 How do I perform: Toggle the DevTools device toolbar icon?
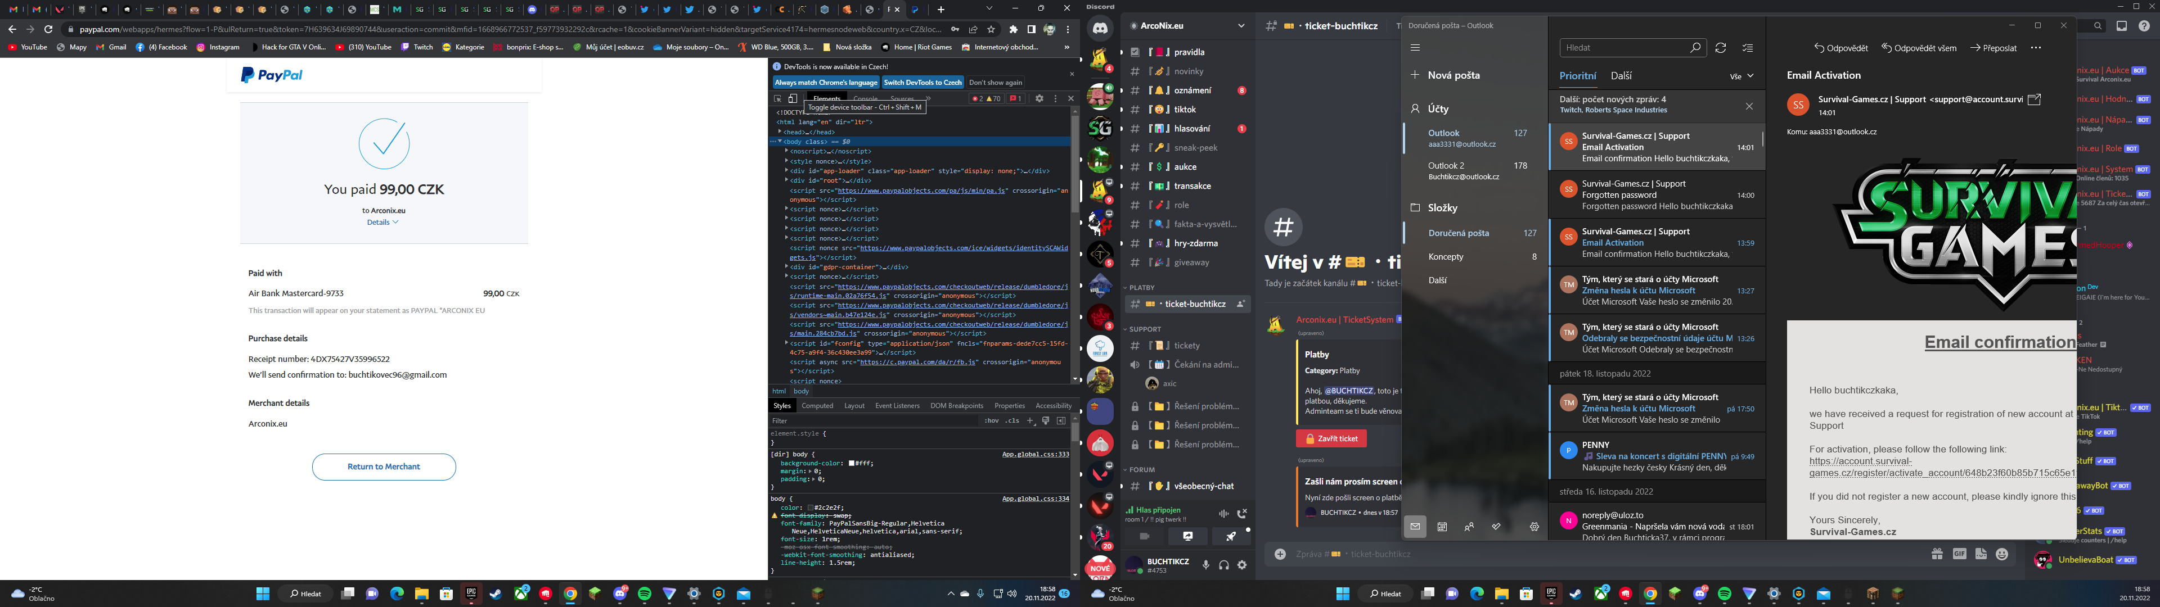pos(793,99)
